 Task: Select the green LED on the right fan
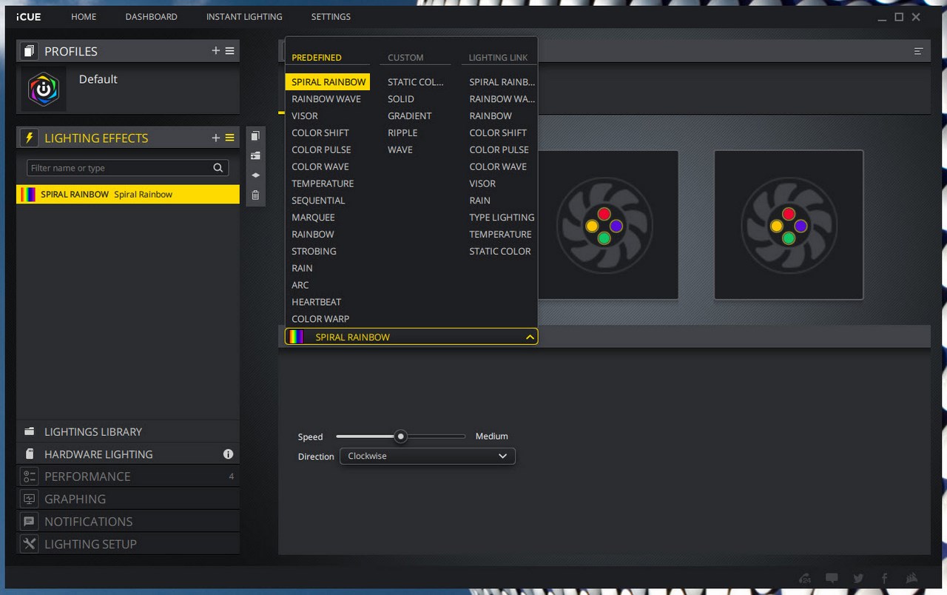(789, 238)
